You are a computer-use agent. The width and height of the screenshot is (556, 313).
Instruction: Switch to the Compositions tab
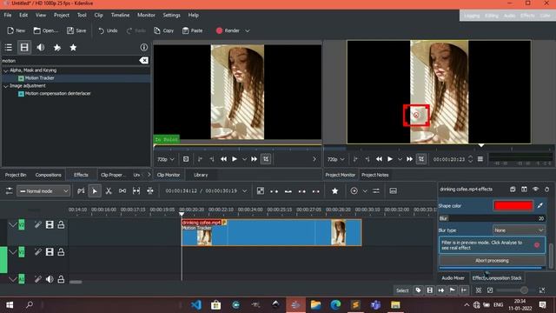tap(49, 175)
